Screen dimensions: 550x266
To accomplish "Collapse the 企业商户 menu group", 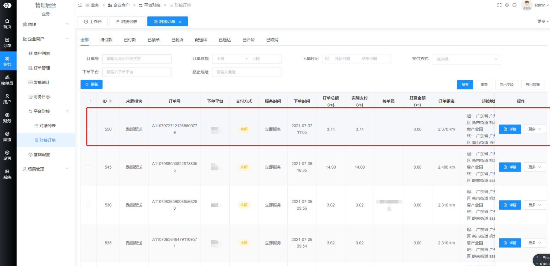I will pyautogui.click(x=67, y=39).
